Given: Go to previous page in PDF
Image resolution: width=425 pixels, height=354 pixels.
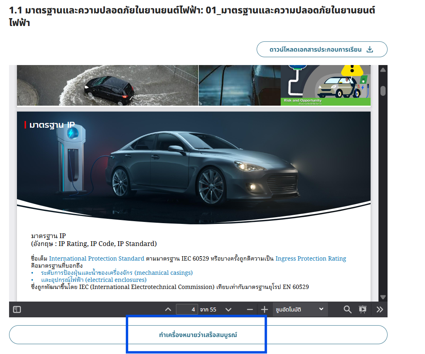Looking at the screenshot, I should (x=168, y=309).
